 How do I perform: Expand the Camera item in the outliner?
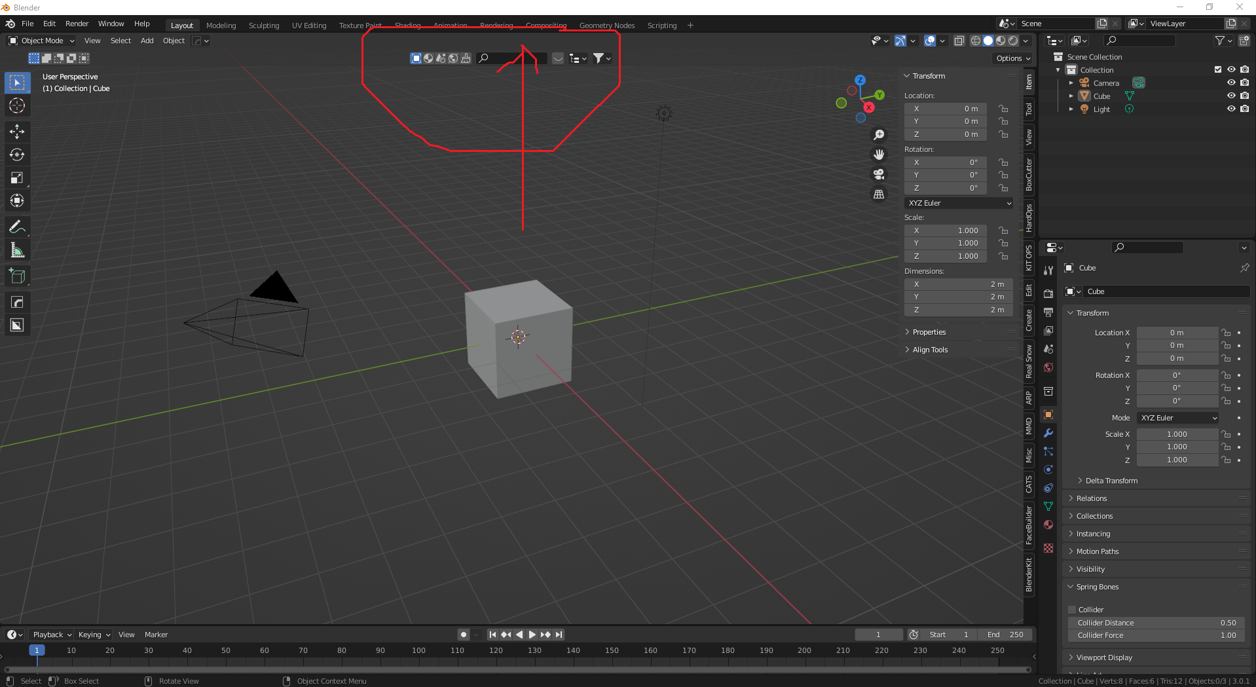tap(1072, 83)
